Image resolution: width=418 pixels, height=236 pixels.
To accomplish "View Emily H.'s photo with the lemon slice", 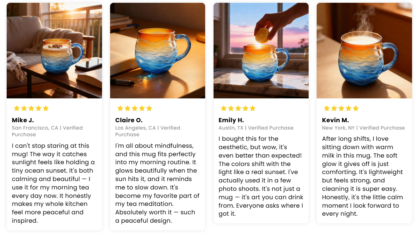I will pos(261,50).
